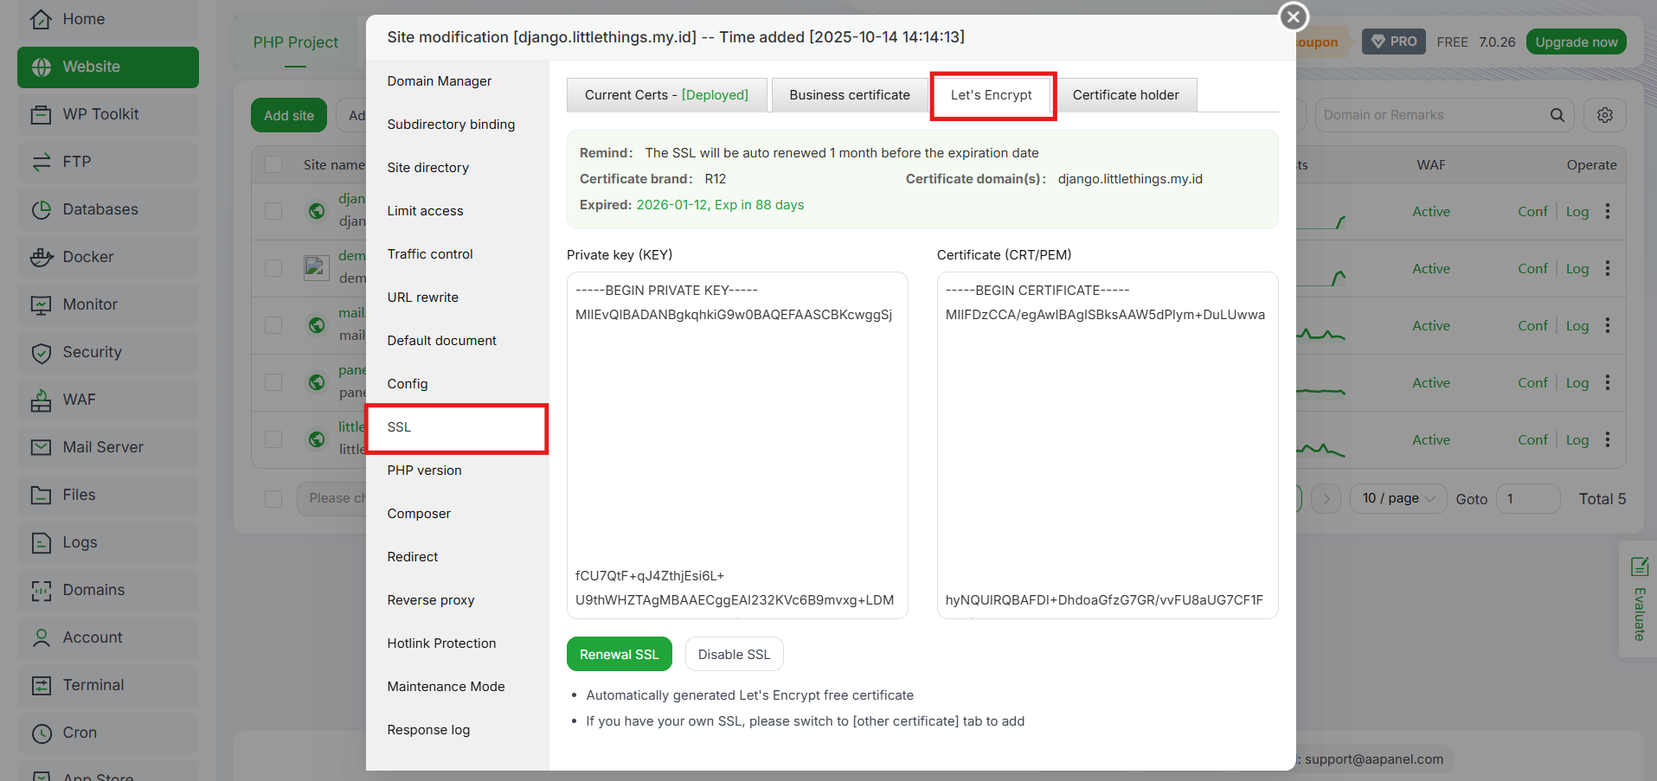
Task: Click the Domains icon
Action: [41, 590]
